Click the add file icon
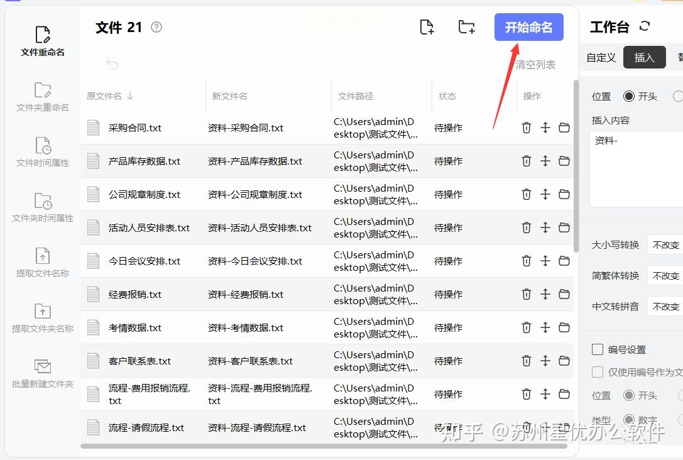The width and height of the screenshot is (683, 460). (x=427, y=27)
